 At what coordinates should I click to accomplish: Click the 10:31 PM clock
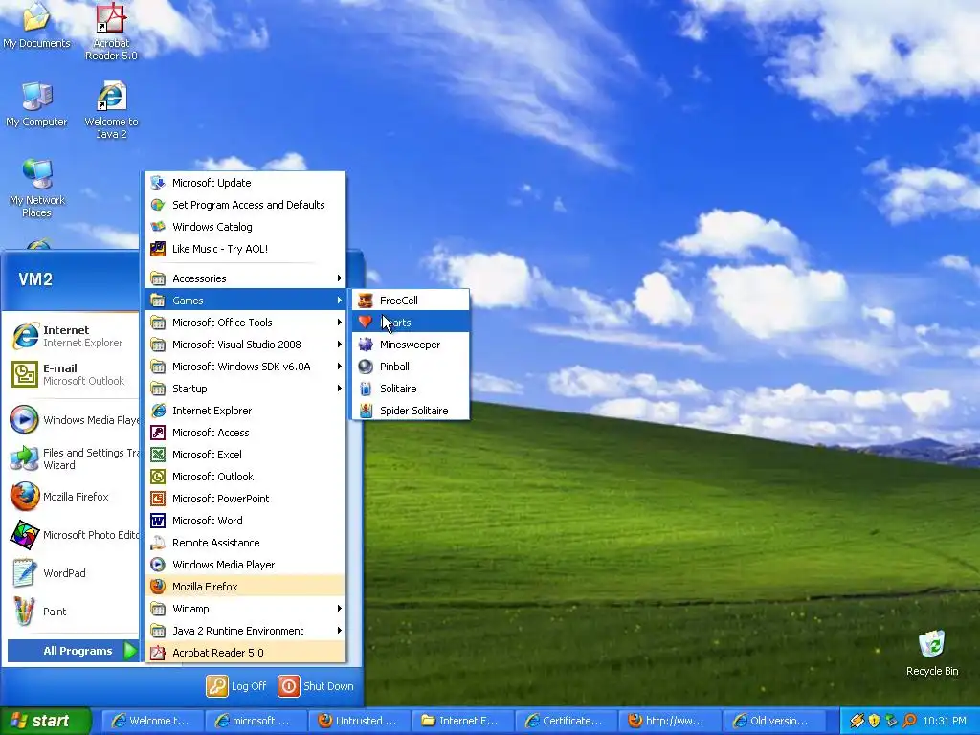click(x=945, y=722)
